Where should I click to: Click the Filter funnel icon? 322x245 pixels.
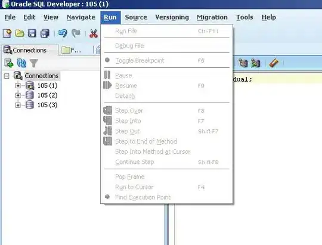(x=33, y=63)
